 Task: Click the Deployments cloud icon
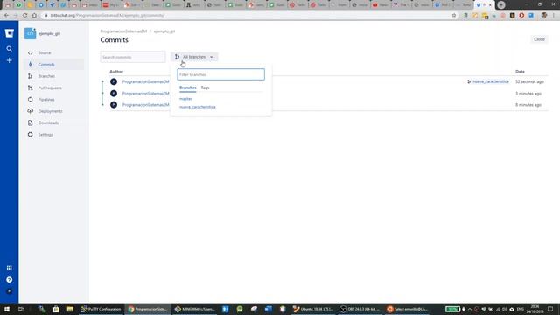pos(31,111)
